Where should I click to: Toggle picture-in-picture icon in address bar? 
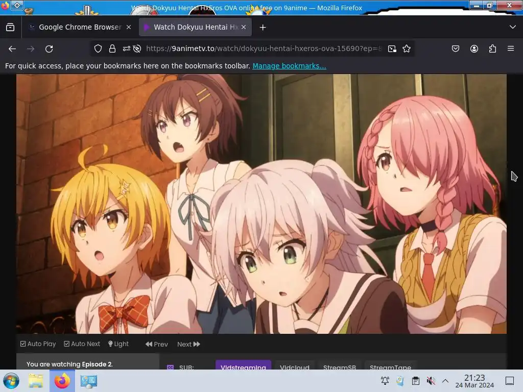pos(392,48)
